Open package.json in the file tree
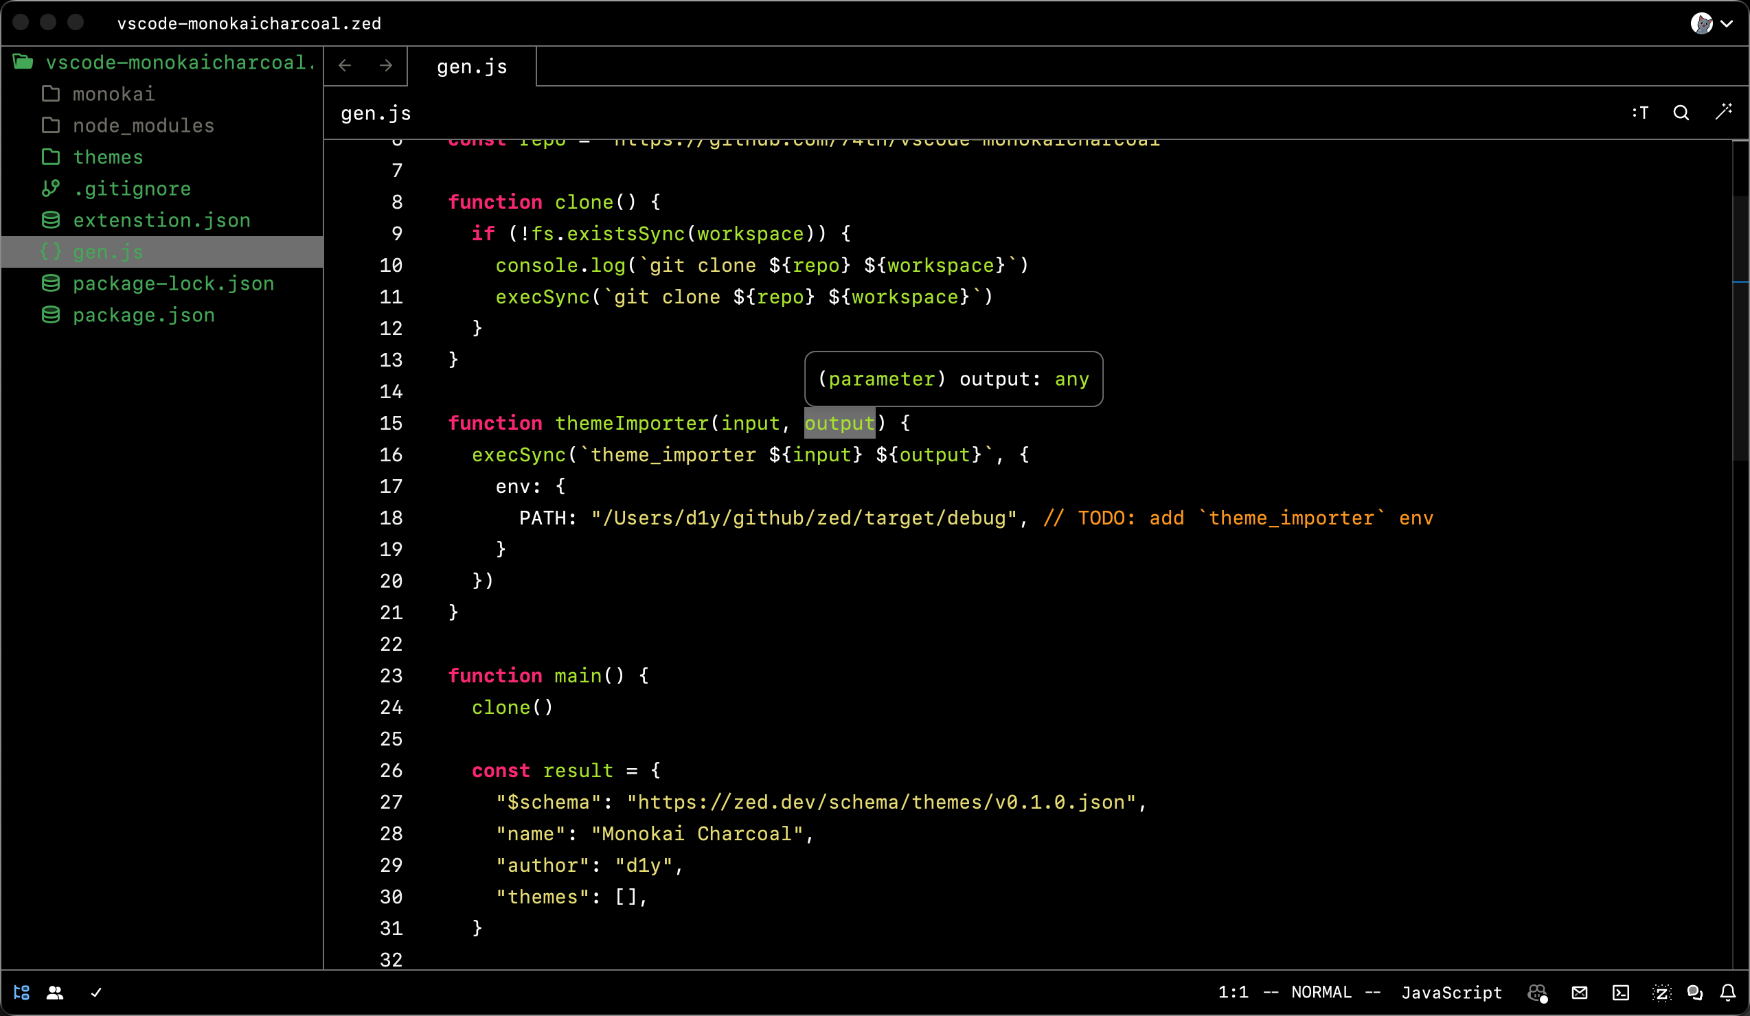This screenshot has height=1016, width=1750. click(143, 315)
